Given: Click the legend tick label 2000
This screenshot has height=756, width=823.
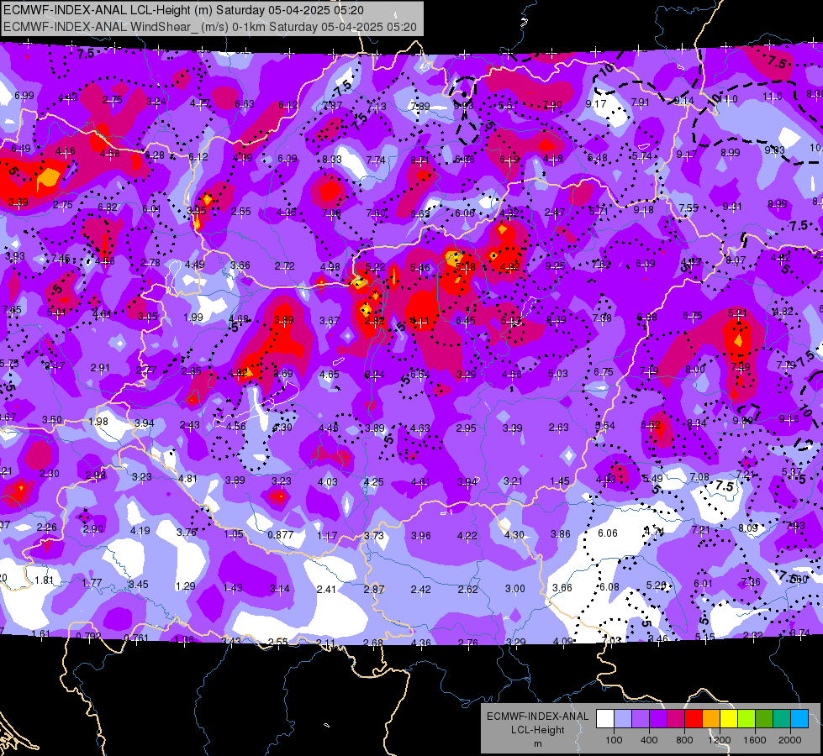Looking at the screenshot, I should 790,740.
